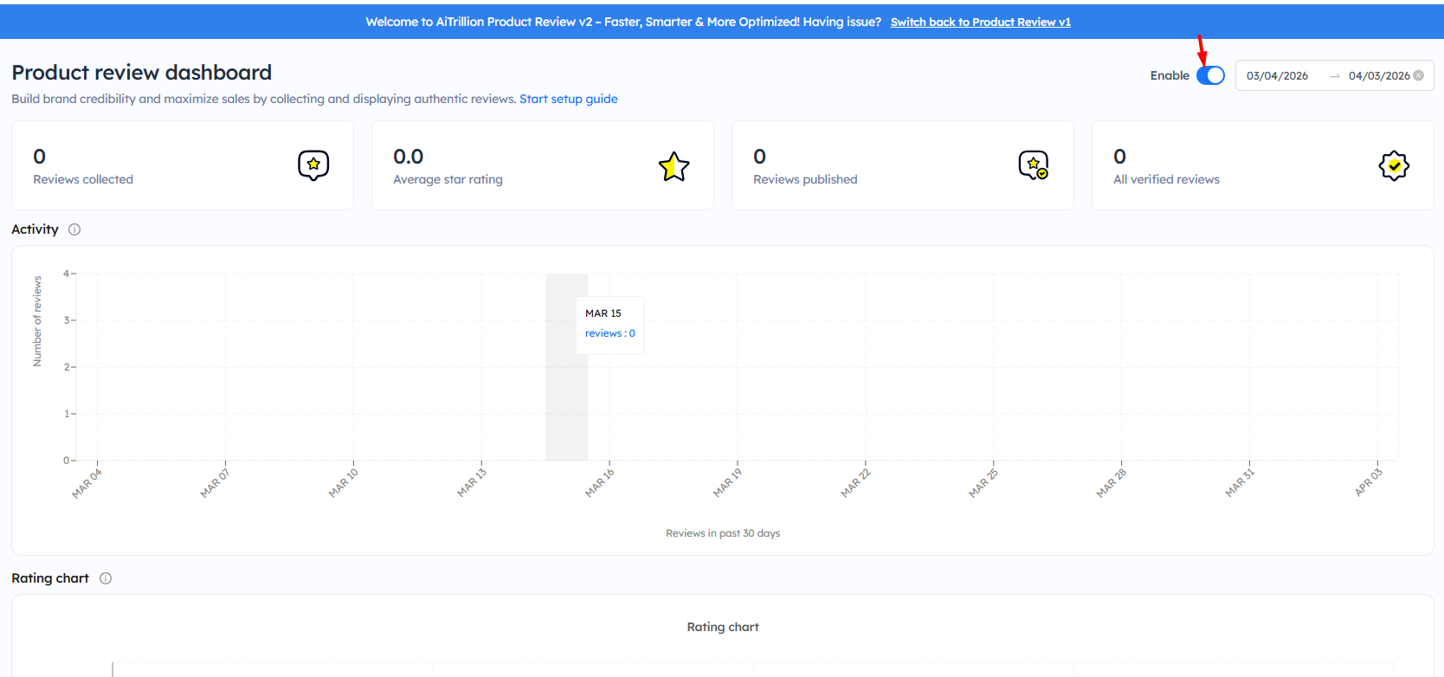Click the Reviews published icon
This screenshot has height=677, width=1444.
click(1033, 164)
